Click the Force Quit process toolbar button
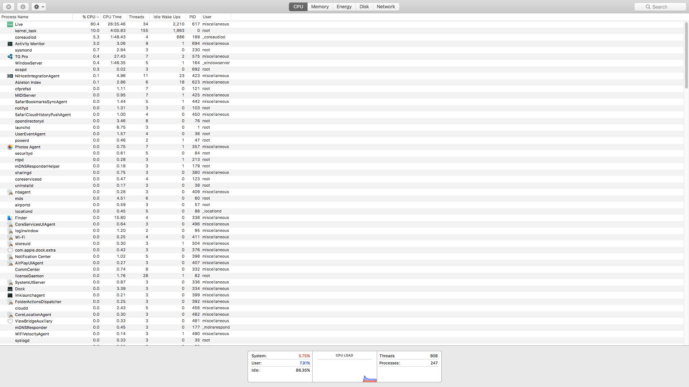The width and height of the screenshot is (689, 387). tap(9, 7)
